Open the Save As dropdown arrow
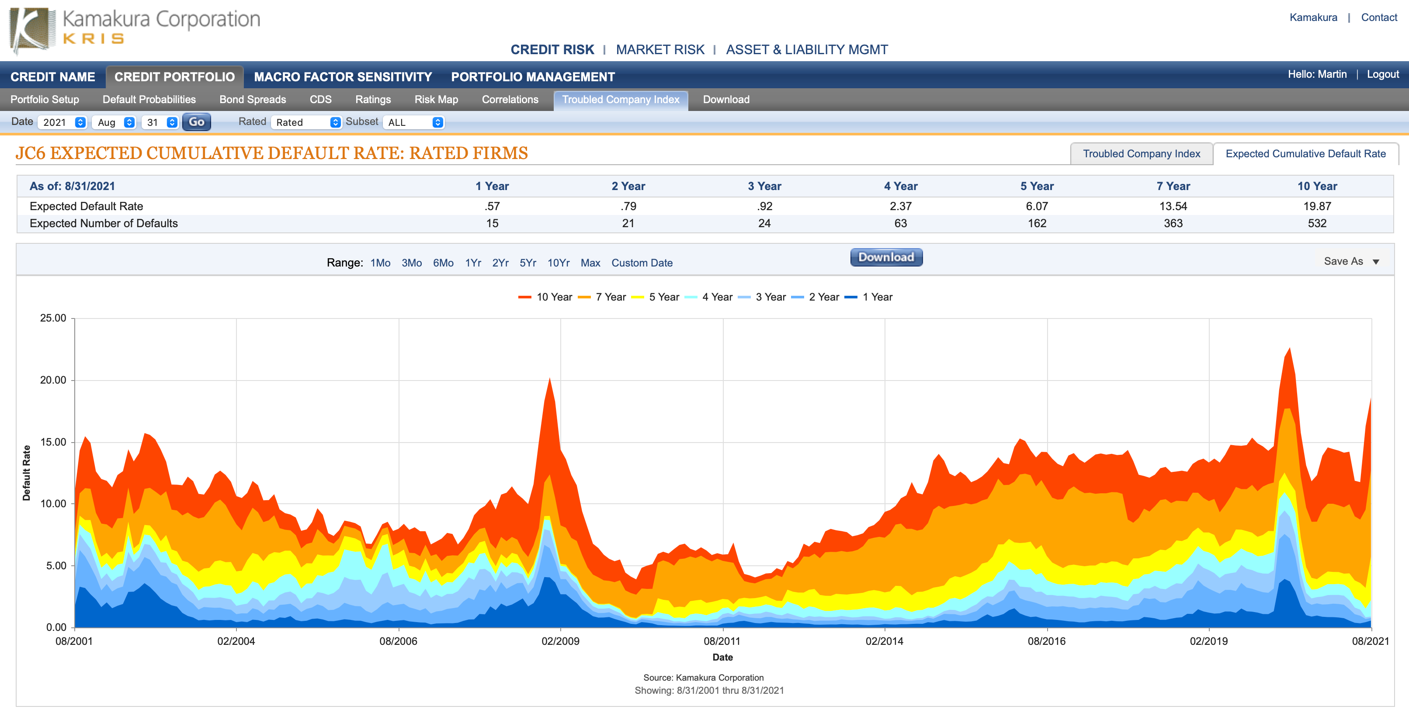The width and height of the screenshot is (1409, 713). (x=1376, y=262)
